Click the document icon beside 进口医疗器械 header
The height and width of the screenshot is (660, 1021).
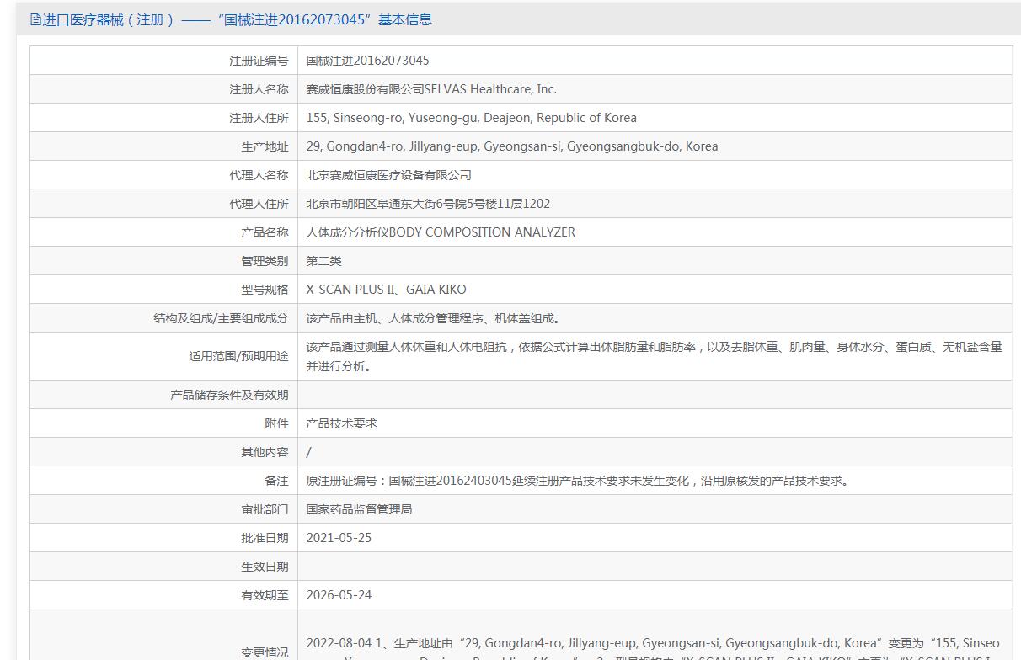[x=35, y=19]
